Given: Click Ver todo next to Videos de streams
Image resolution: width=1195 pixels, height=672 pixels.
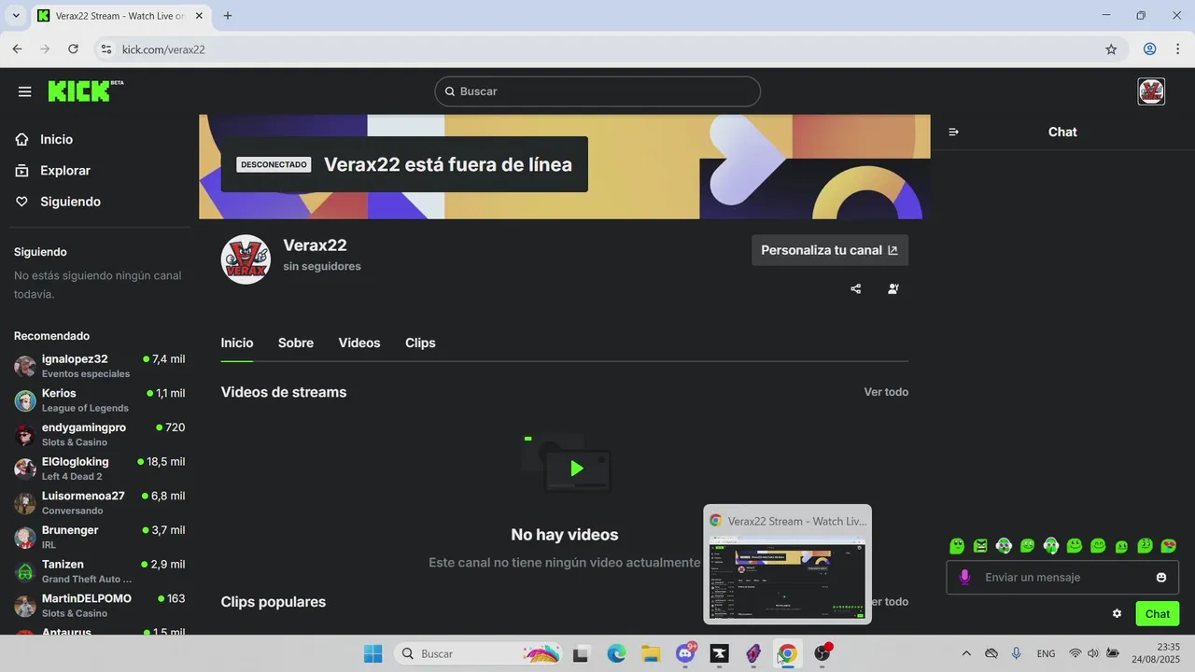Looking at the screenshot, I should [886, 392].
